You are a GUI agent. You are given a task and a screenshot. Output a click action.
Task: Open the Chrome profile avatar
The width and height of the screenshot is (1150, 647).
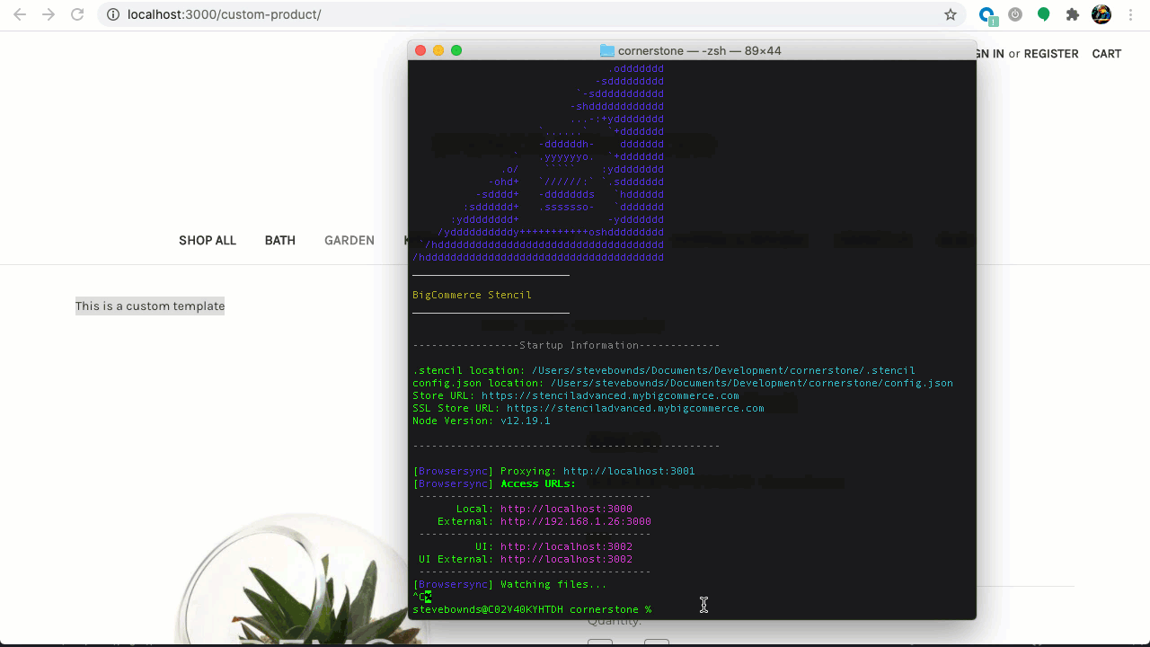[1101, 14]
